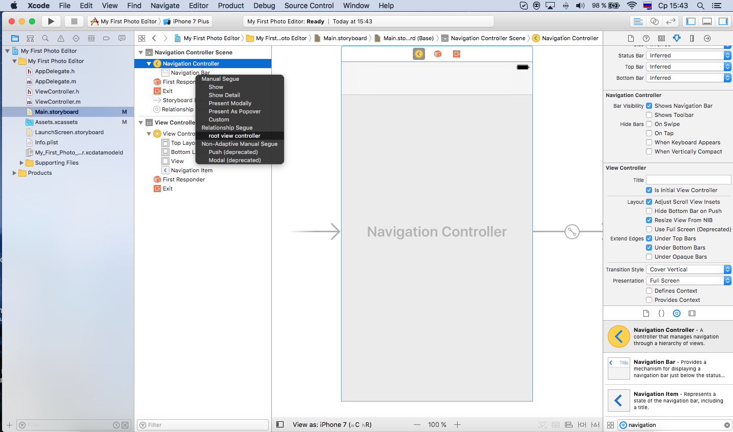Open the File Template library

646,314
